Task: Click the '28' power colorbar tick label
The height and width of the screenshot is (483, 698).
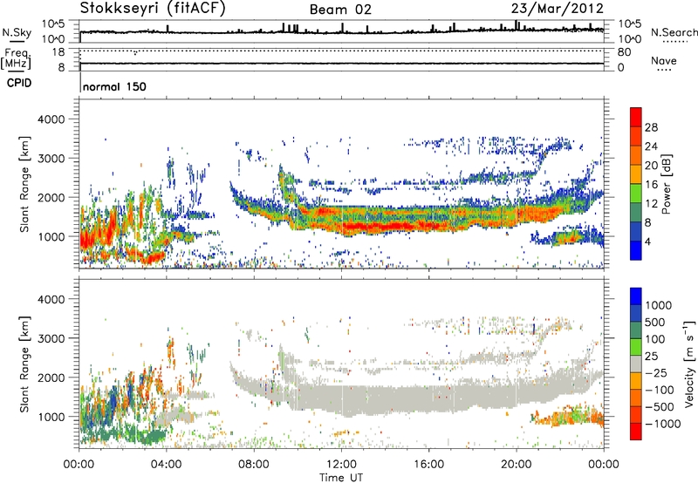Action: coord(651,127)
